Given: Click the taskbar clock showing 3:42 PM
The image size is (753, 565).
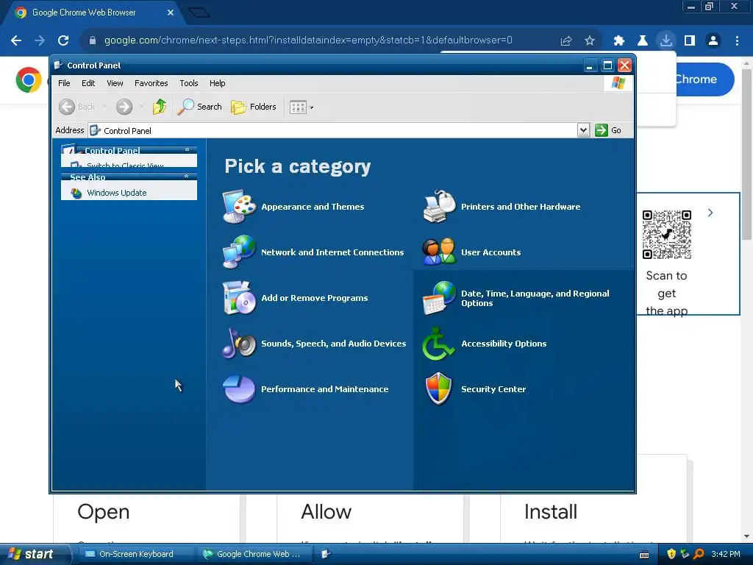Looking at the screenshot, I should (x=725, y=554).
